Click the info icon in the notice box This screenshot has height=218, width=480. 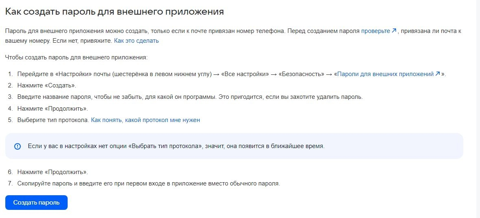17,146
